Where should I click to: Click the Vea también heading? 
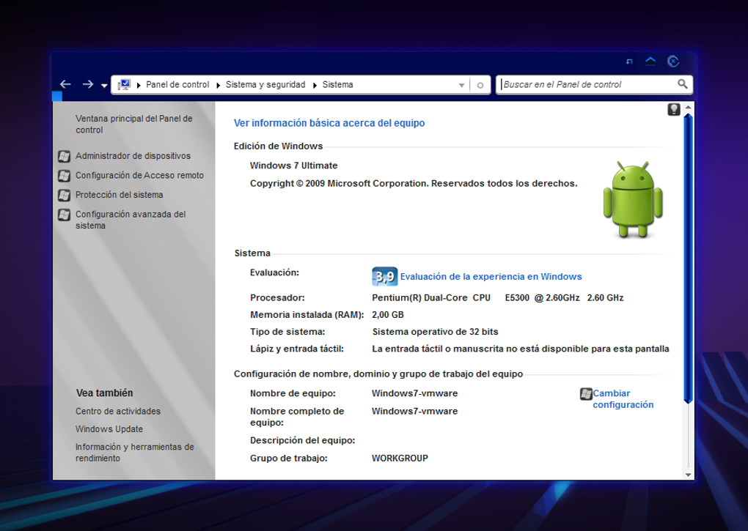pyautogui.click(x=104, y=393)
